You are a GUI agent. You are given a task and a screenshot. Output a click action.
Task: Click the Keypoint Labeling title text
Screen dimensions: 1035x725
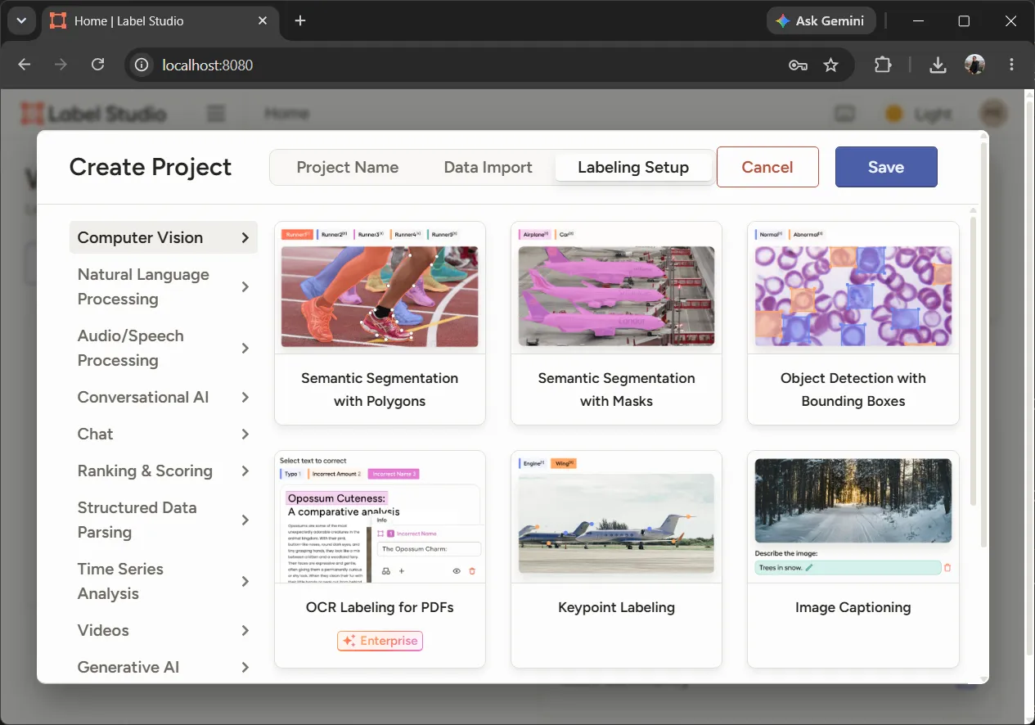tap(616, 607)
